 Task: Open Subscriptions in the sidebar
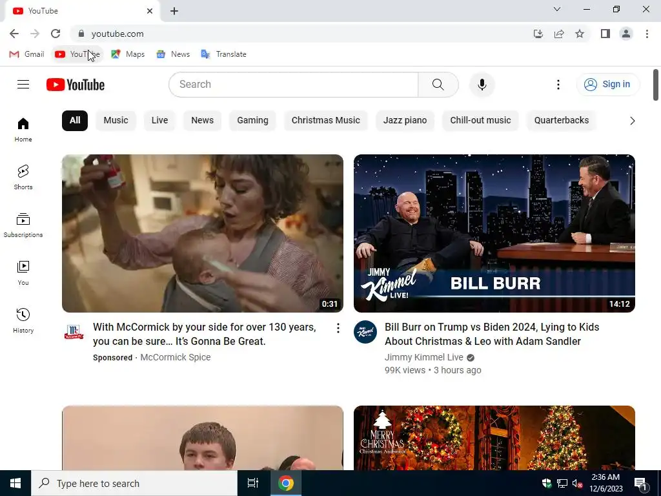[23, 225]
